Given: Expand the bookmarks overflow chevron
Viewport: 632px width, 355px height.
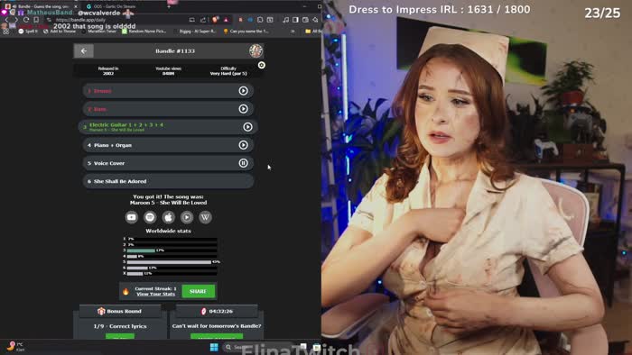Looking at the screenshot, I should tap(293, 31).
